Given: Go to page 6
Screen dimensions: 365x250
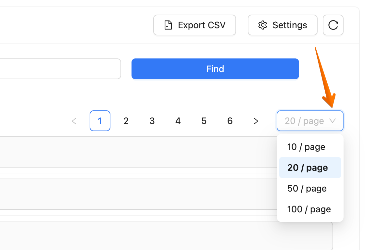Looking at the screenshot, I should coord(230,121).
